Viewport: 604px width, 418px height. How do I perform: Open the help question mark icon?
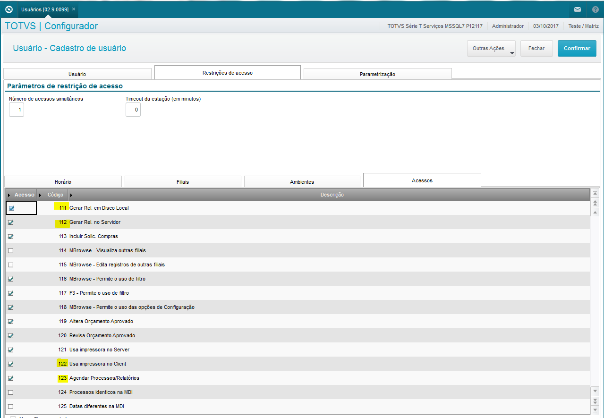[x=595, y=9]
